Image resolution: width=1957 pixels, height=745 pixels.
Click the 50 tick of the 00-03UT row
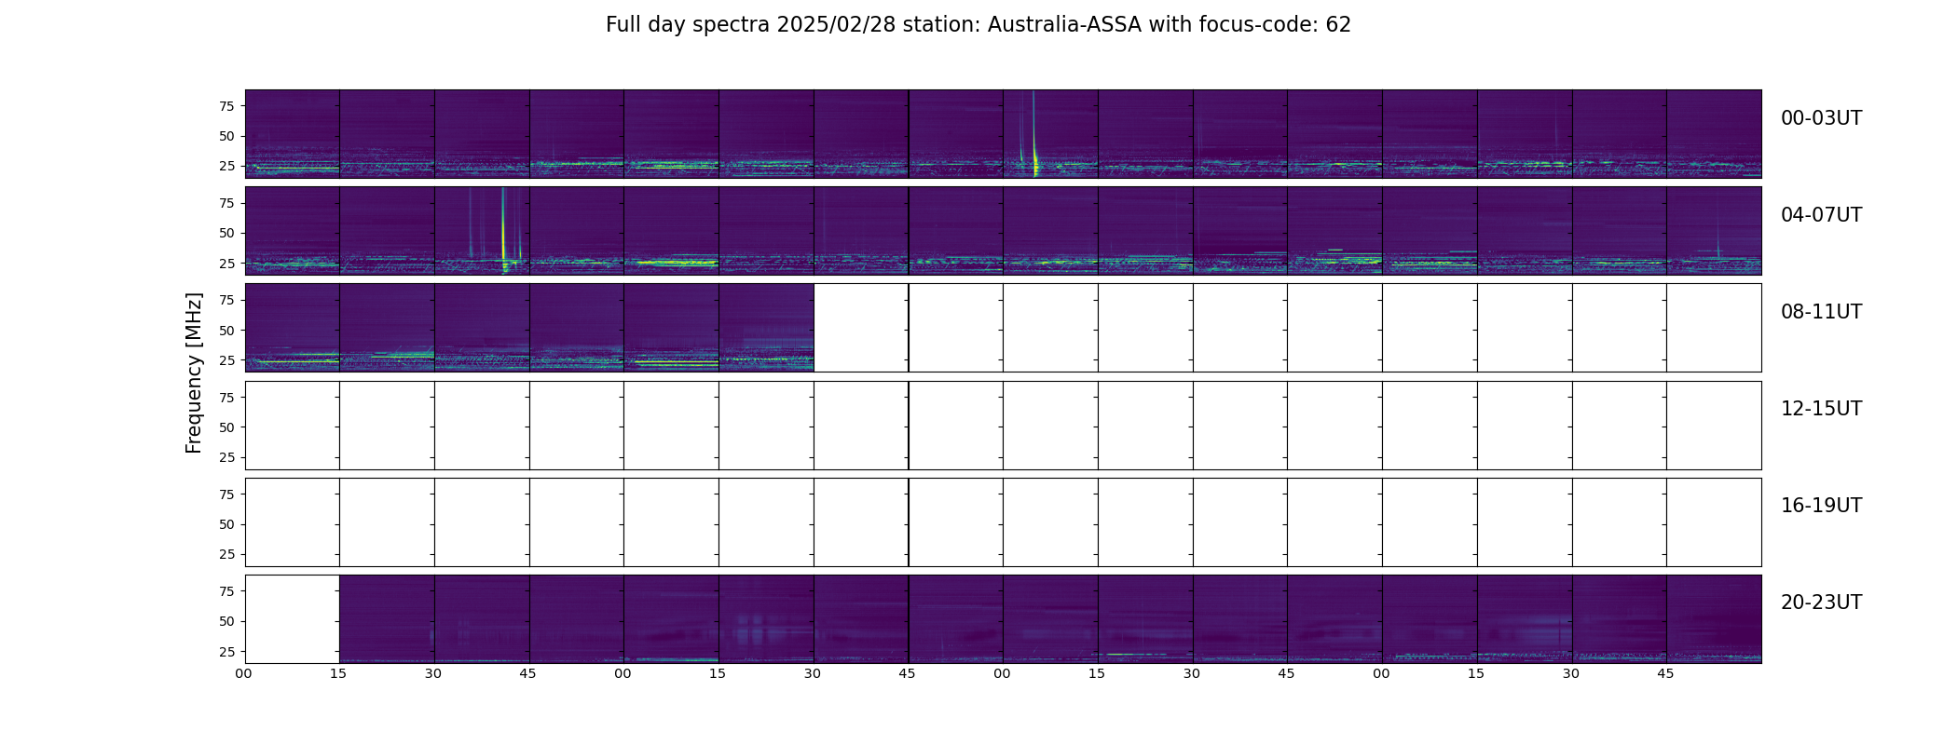coord(226,136)
